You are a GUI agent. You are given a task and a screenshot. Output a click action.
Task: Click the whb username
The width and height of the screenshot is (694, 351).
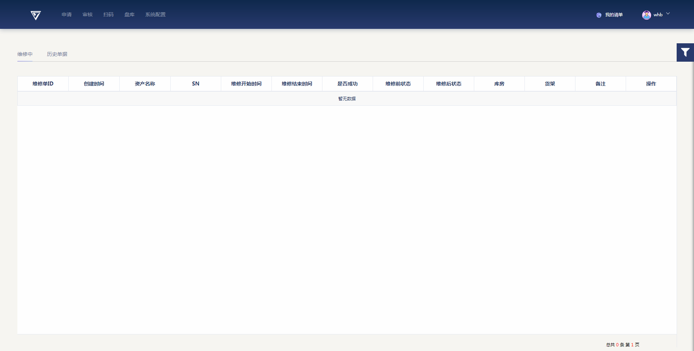tap(658, 15)
